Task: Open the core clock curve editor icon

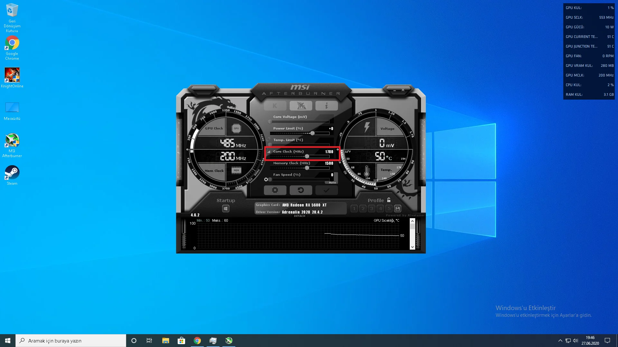Action: pos(269,152)
